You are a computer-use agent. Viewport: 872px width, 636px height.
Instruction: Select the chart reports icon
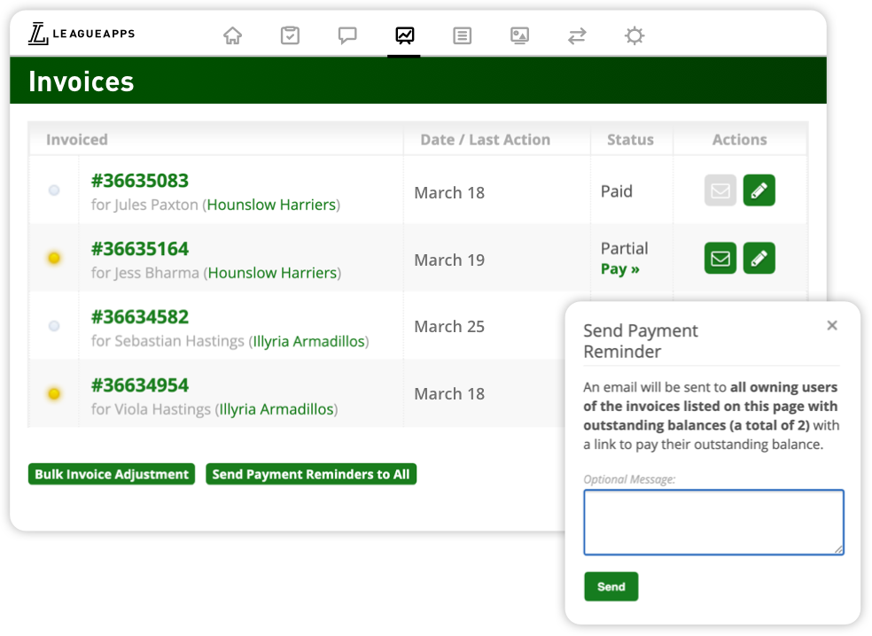pos(404,35)
